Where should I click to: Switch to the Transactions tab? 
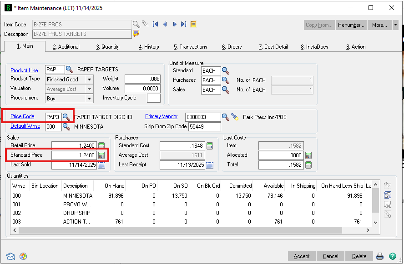tap(190, 47)
